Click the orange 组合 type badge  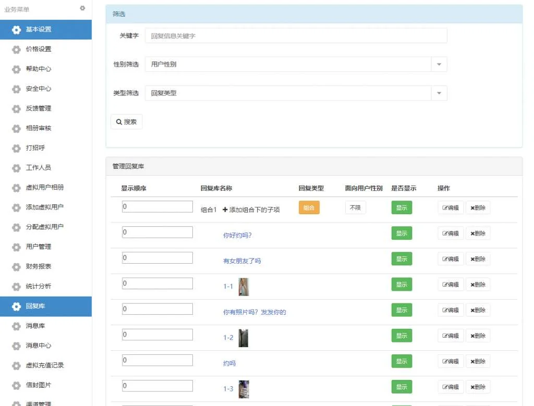pyautogui.click(x=309, y=207)
